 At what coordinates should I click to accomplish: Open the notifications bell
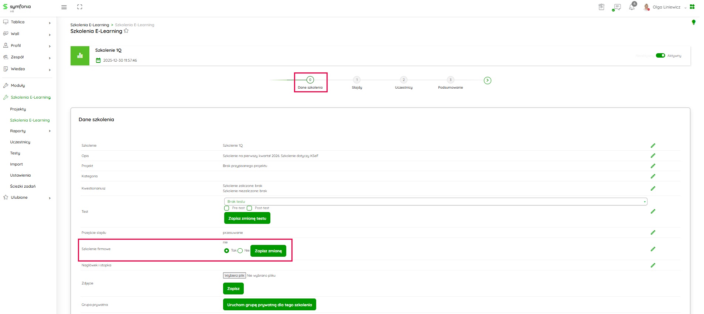[632, 7]
